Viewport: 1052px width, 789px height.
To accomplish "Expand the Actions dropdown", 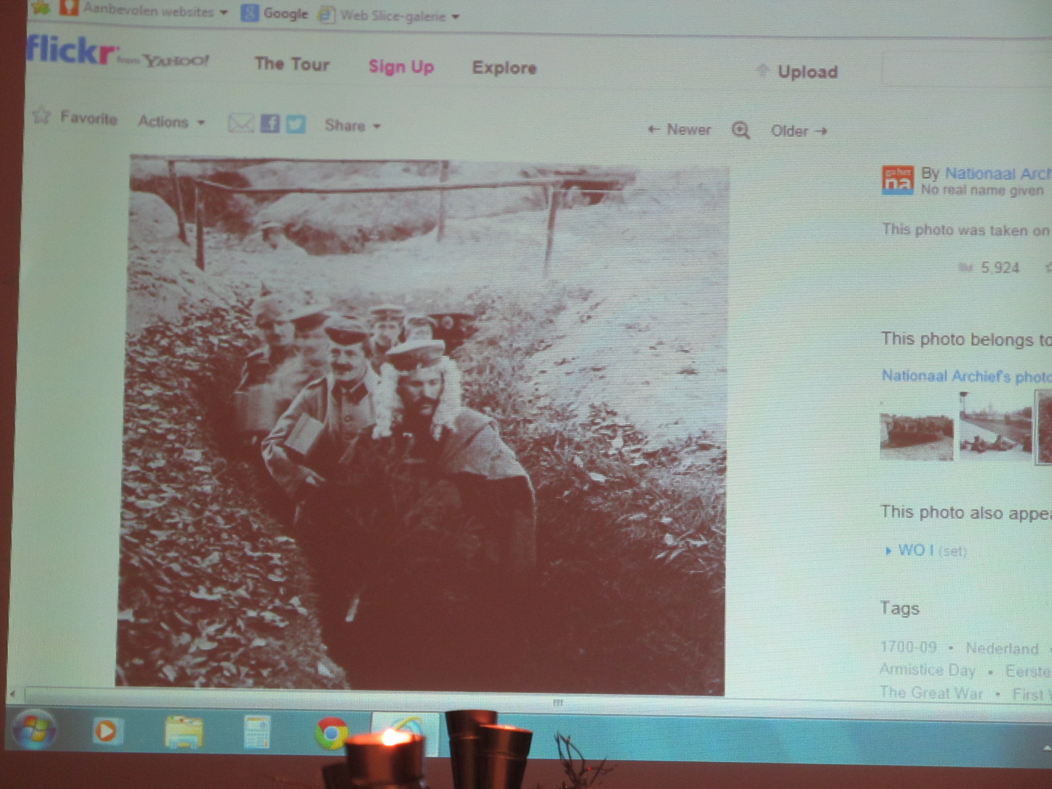I will pos(171,122).
